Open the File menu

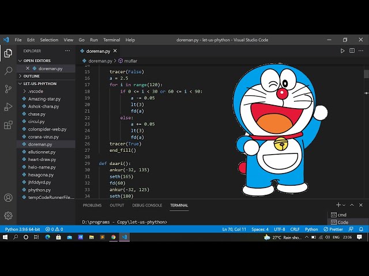pos(18,40)
